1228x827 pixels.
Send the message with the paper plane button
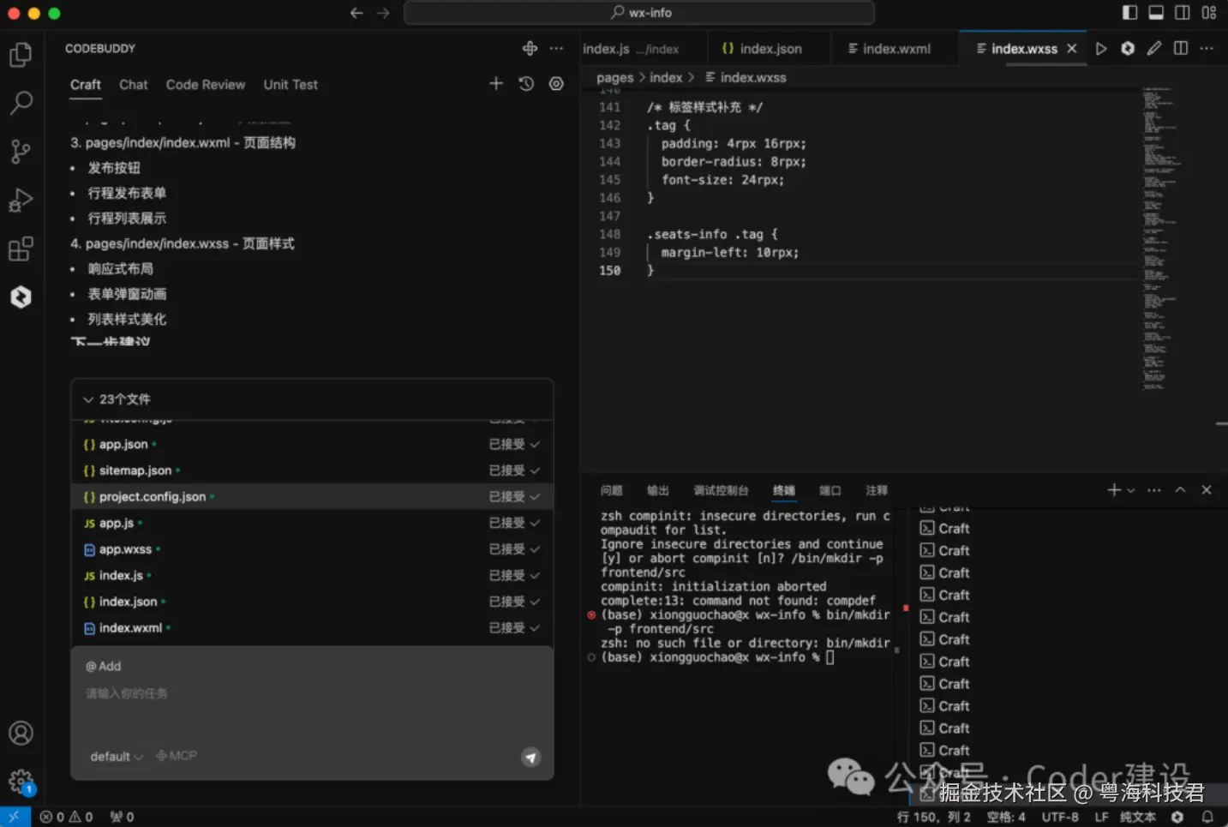(531, 757)
